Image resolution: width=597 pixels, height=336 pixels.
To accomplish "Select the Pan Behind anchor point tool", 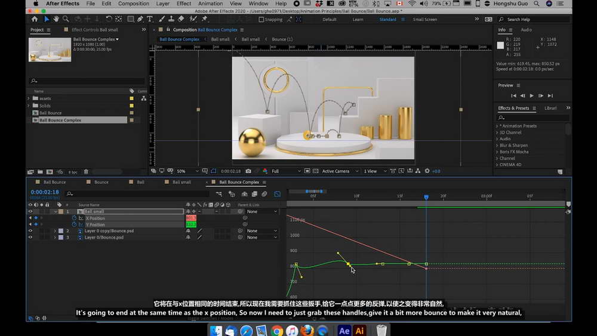I will pos(118,19).
